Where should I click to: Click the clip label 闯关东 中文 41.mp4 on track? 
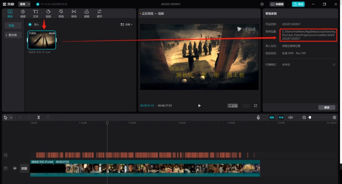(42, 162)
